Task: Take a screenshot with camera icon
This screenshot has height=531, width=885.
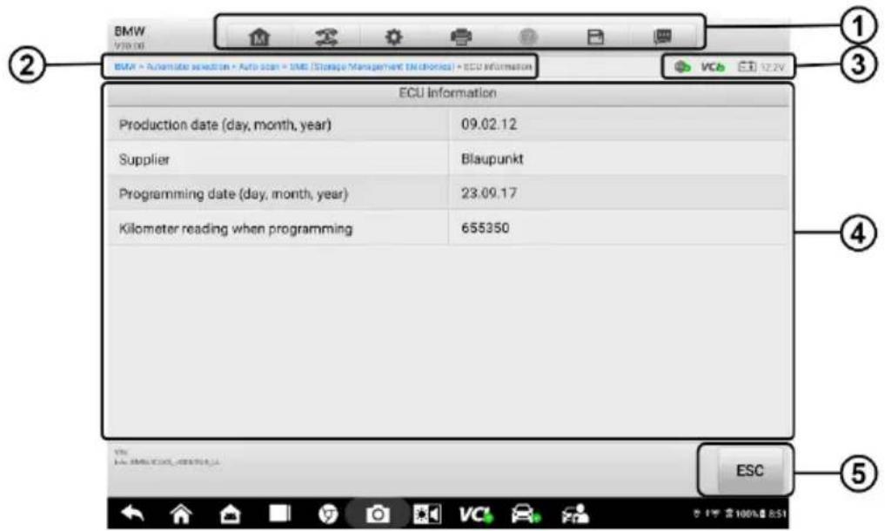Action: [x=378, y=514]
